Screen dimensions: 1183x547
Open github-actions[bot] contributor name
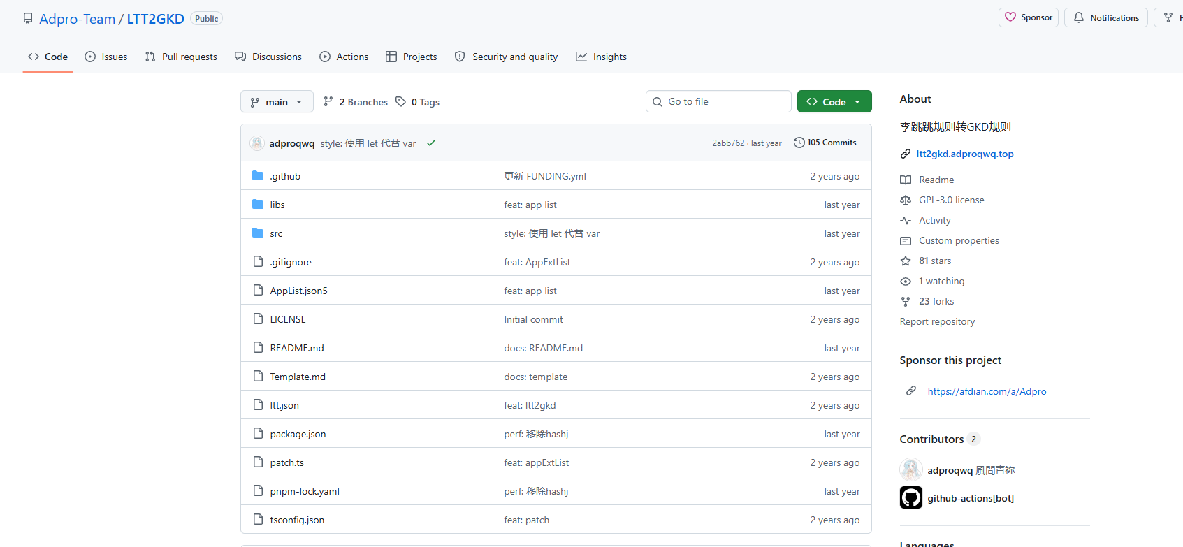tap(971, 498)
